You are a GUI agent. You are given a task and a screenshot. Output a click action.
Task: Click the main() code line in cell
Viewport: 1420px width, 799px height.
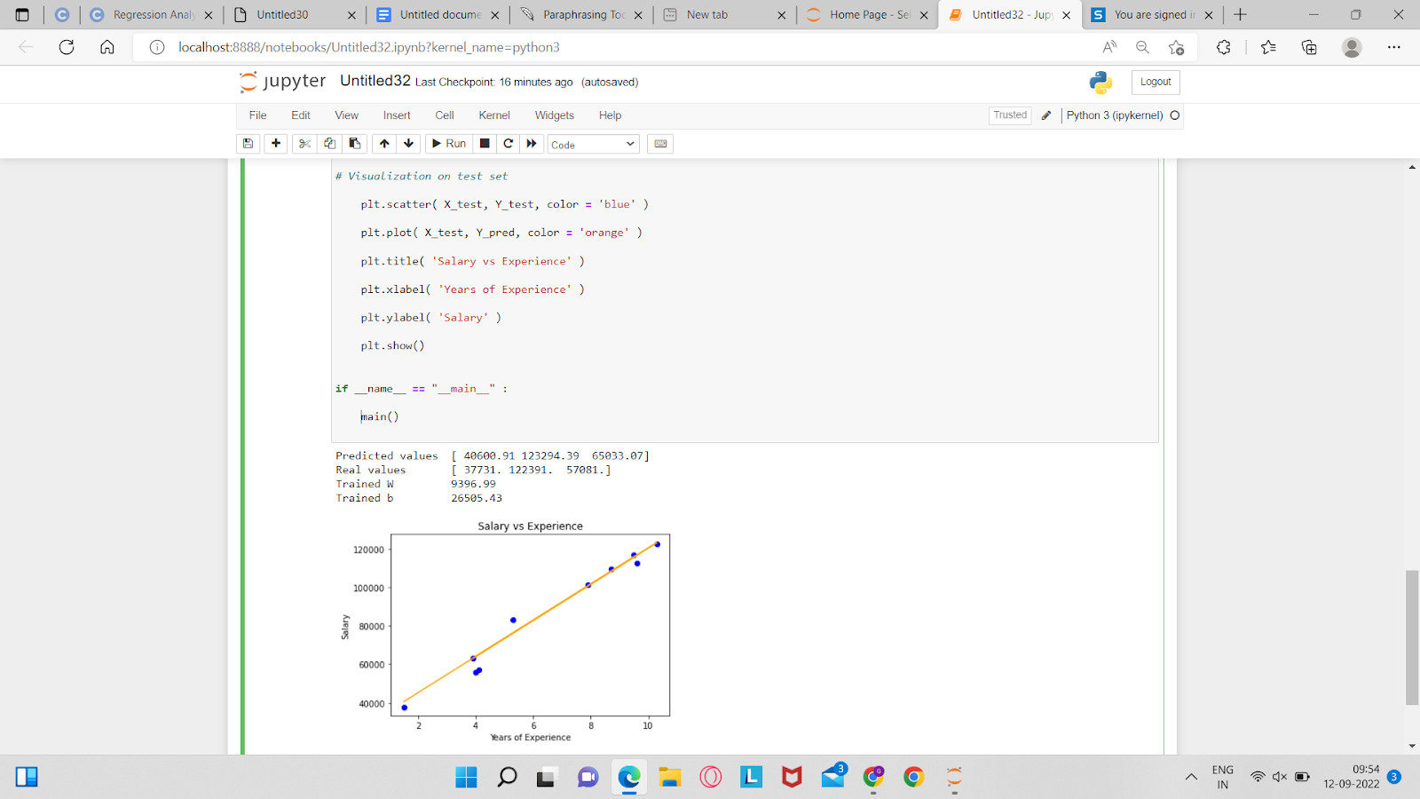click(x=380, y=416)
